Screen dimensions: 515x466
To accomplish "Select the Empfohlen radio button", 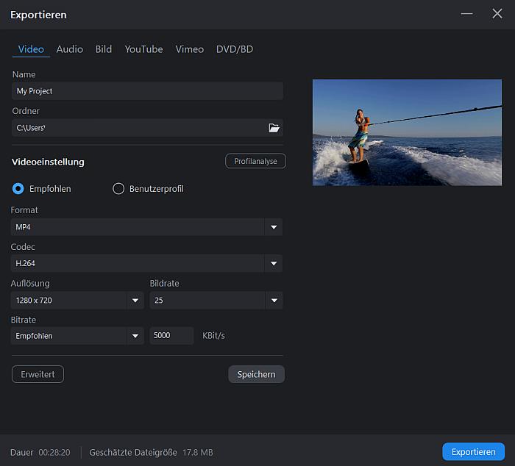I will click(18, 189).
